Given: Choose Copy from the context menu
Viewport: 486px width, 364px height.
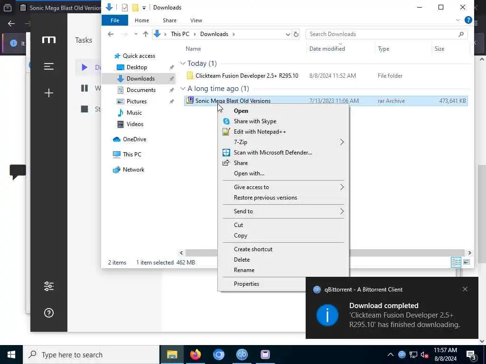Looking at the screenshot, I should pyautogui.click(x=283, y=236).
